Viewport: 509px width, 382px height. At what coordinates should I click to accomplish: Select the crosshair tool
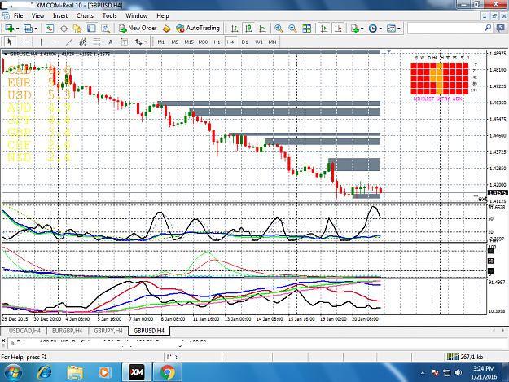point(24,42)
